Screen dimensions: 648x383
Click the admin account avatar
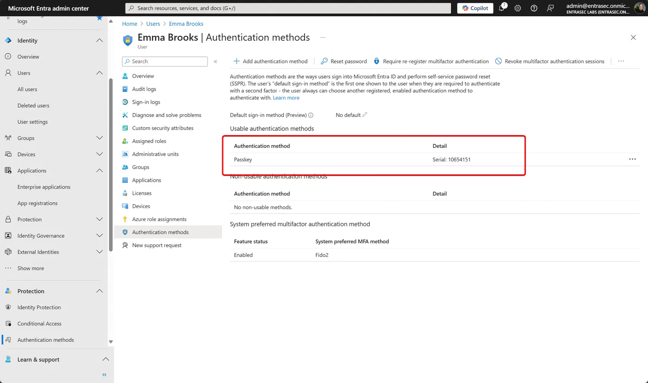point(639,8)
